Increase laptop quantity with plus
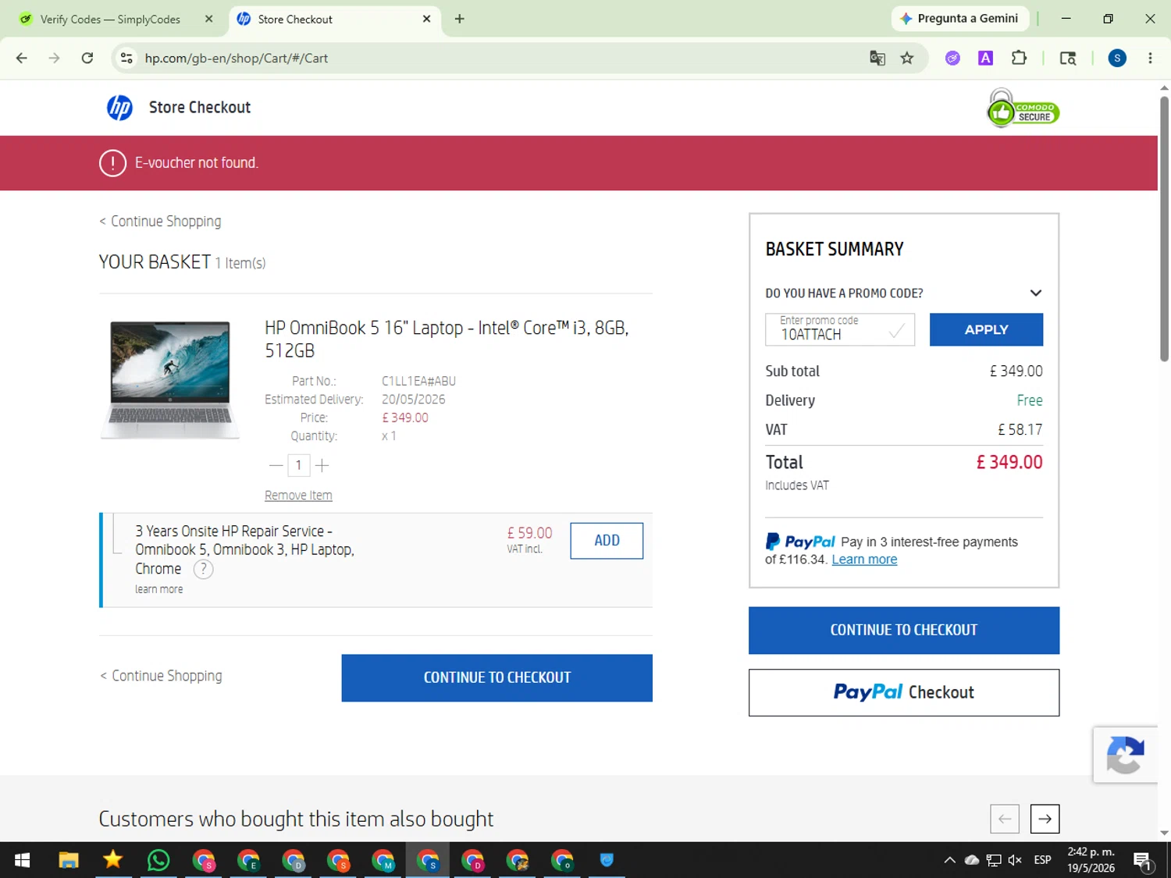 click(x=322, y=466)
